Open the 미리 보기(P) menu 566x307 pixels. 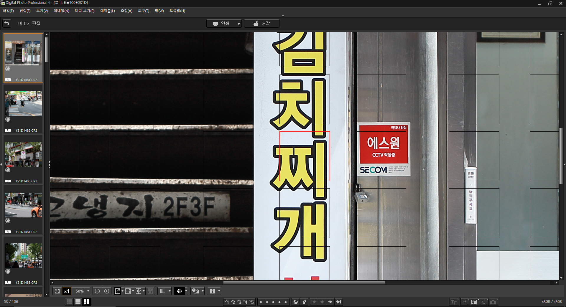85,11
